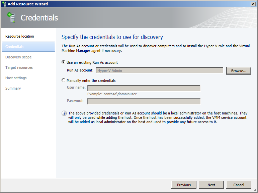Click the Credentials server icon in the header
Viewport: 258px width, 193px height.
[11, 18]
